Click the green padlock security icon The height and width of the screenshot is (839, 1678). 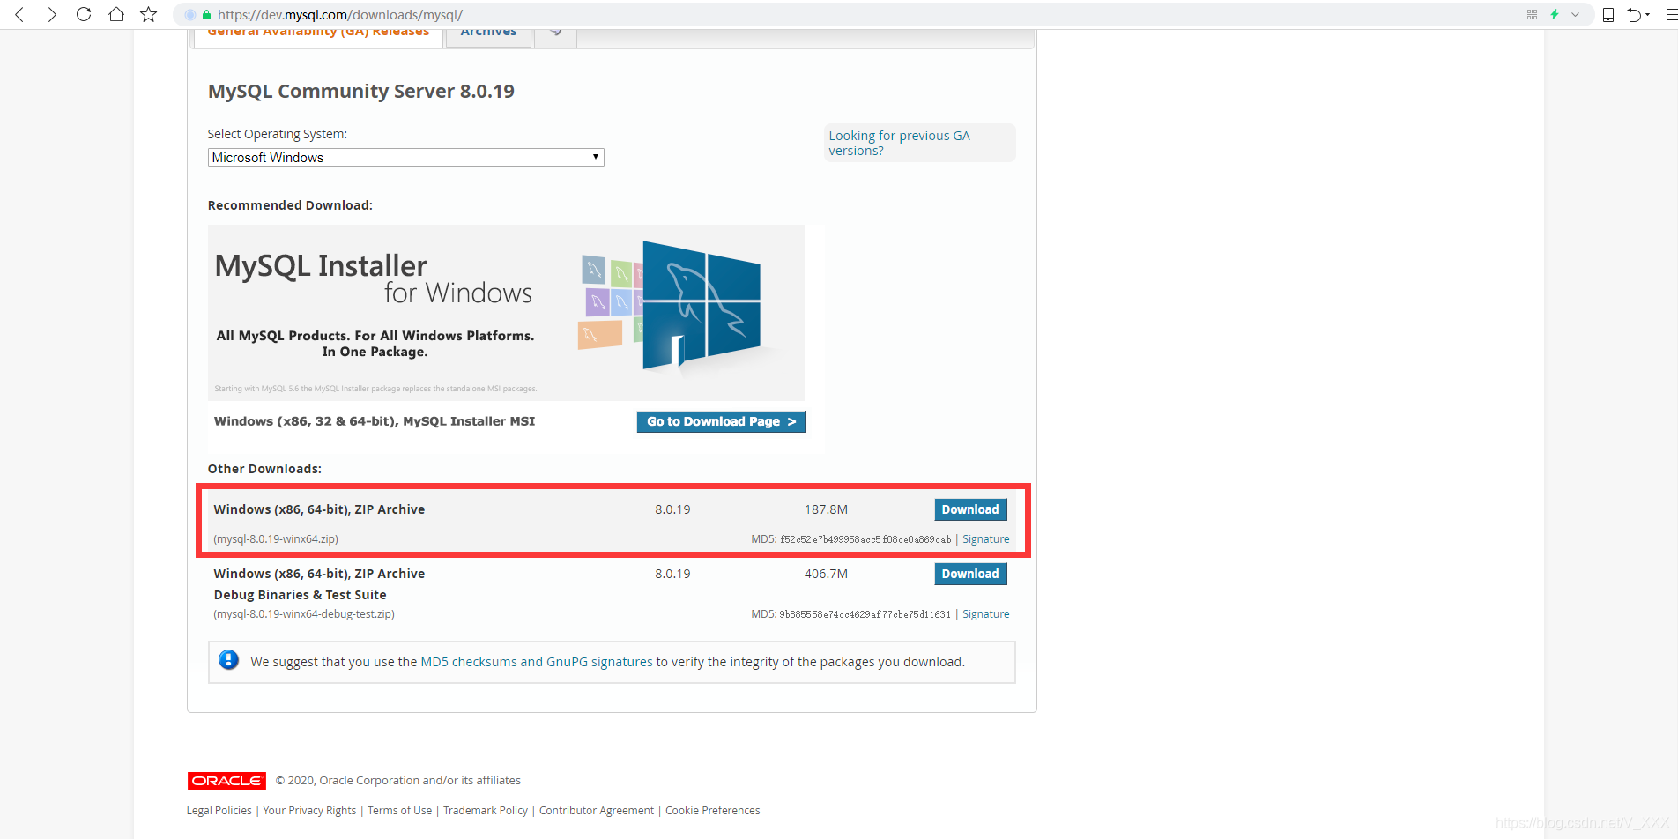pos(206,15)
